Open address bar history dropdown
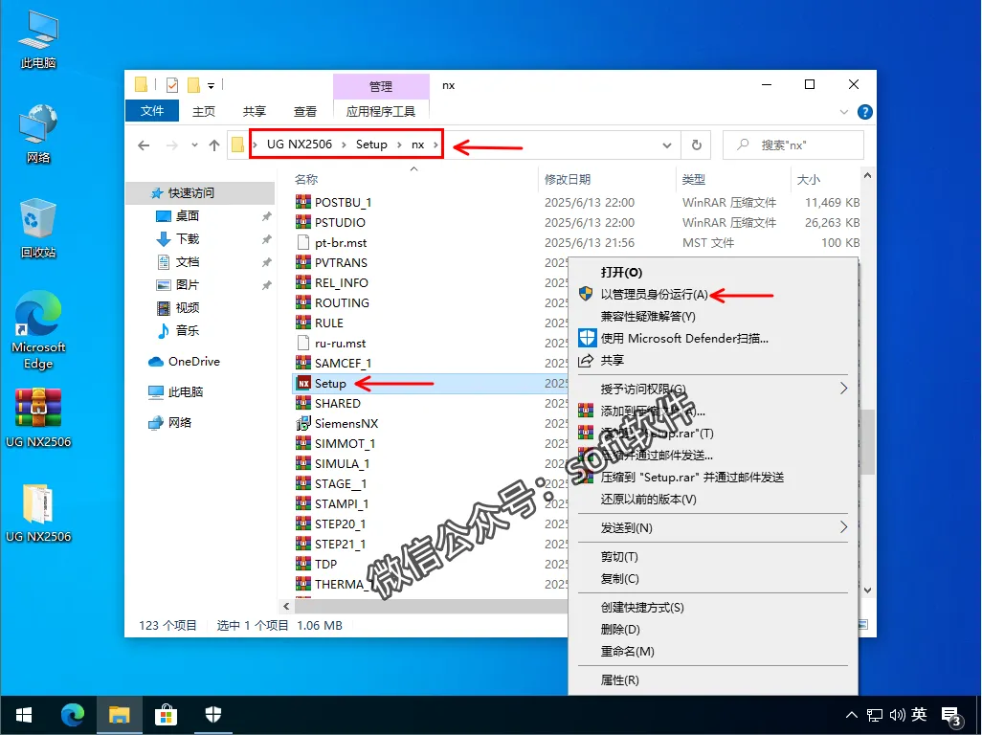Screen dimensions: 982x735 (667, 145)
